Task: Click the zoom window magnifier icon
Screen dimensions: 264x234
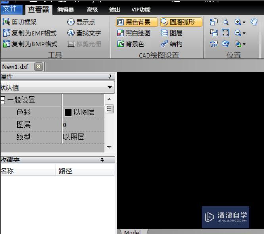Action: pyautogui.click(x=225, y=22)
